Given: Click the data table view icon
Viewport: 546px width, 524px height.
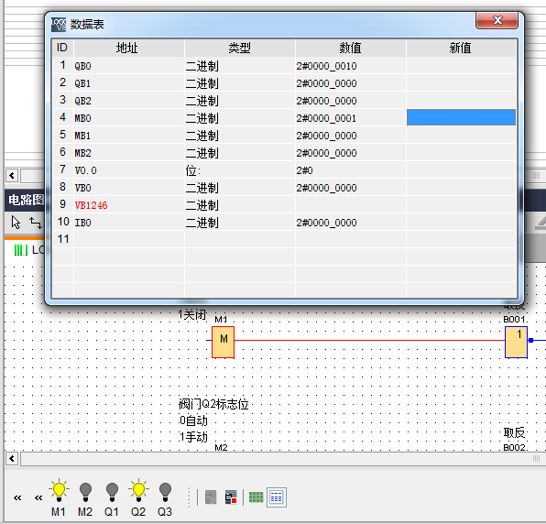Looking at the screenshot, I should tap(277, 497).
